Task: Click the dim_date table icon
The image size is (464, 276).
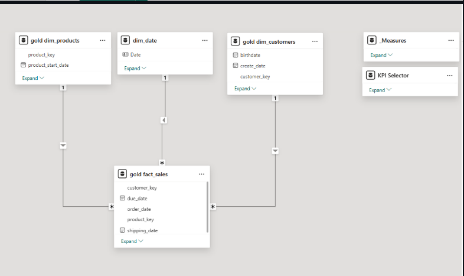Action: point(126,40)
